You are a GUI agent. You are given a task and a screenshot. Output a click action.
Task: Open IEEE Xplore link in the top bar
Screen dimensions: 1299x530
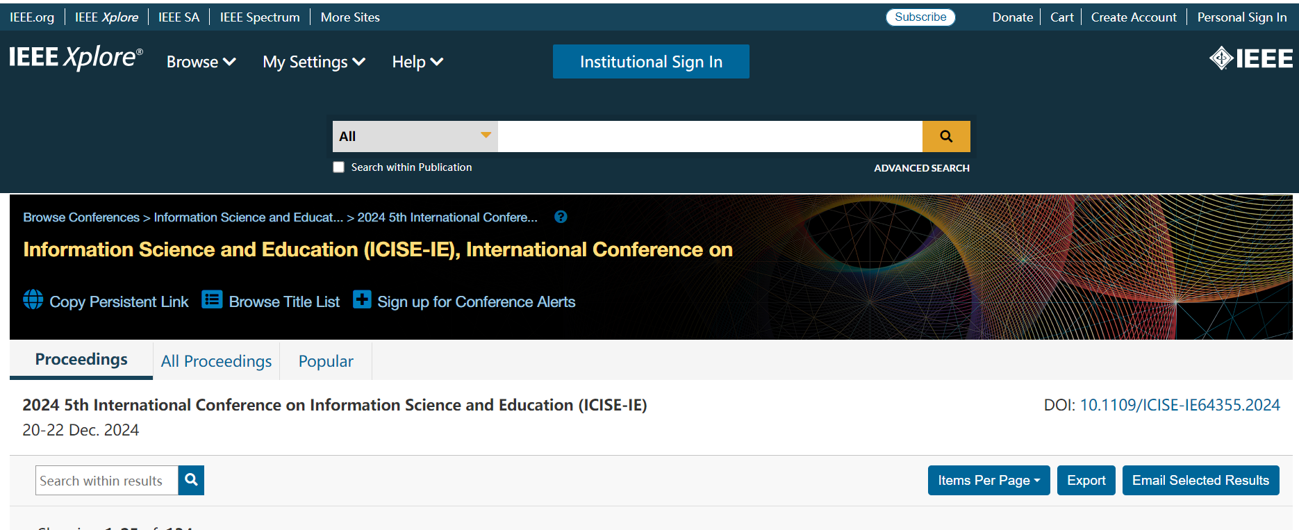pos(106,17)
